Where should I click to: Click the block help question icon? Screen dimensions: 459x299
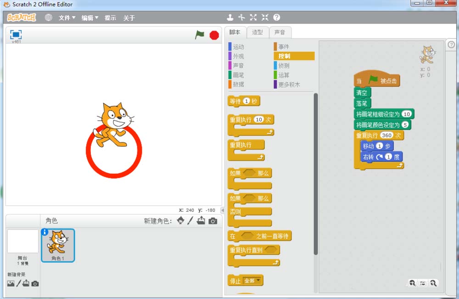tap(277, 17)
